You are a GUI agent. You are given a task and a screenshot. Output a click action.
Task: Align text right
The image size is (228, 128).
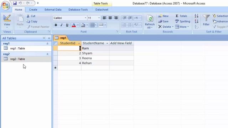click(116, 18)
